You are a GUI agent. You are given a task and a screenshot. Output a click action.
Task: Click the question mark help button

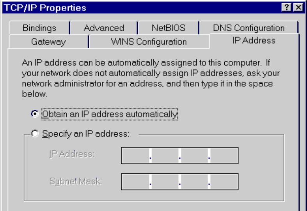tap(287, 7)
